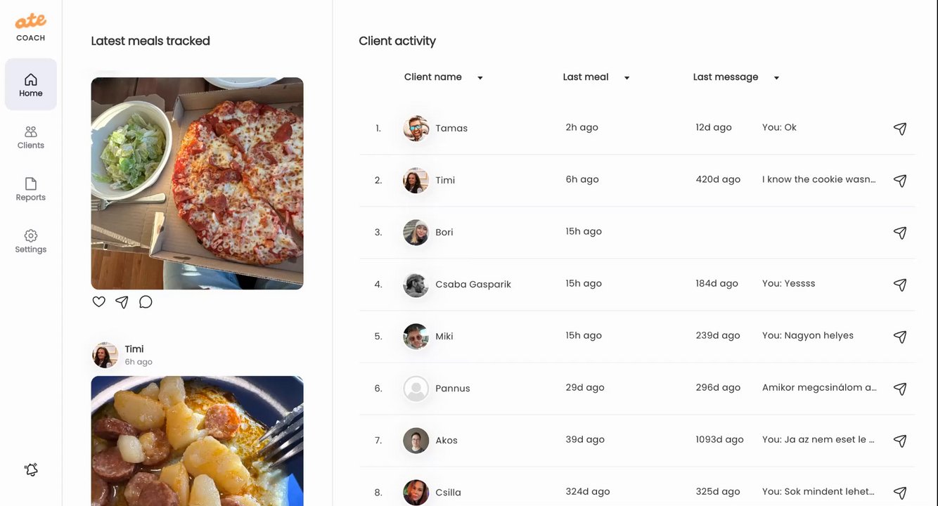Like the pizza meal with heart icon
This screenshot has width=938, height=506.
(x=99, y=301)
